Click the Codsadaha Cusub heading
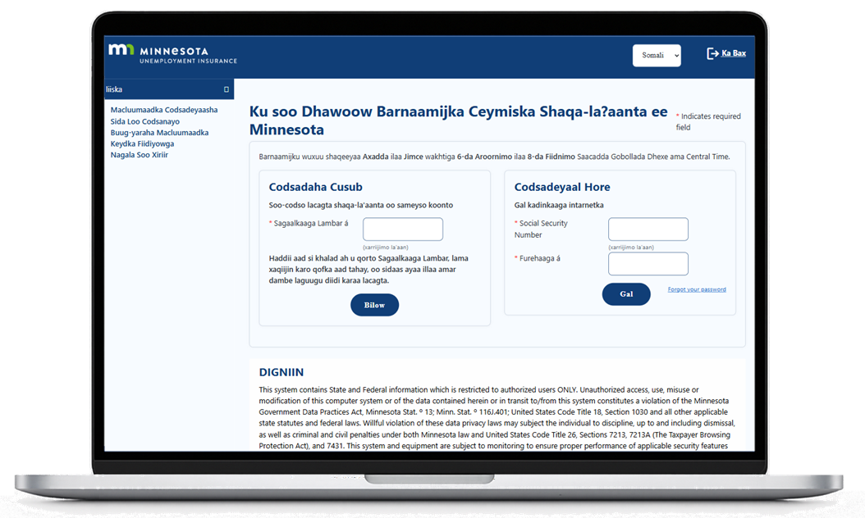This screenshot has height=518, width=865. [x=315, y=187]
